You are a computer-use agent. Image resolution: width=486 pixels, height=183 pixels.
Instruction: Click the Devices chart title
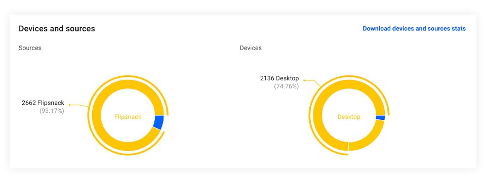click(x=251, y=48)
